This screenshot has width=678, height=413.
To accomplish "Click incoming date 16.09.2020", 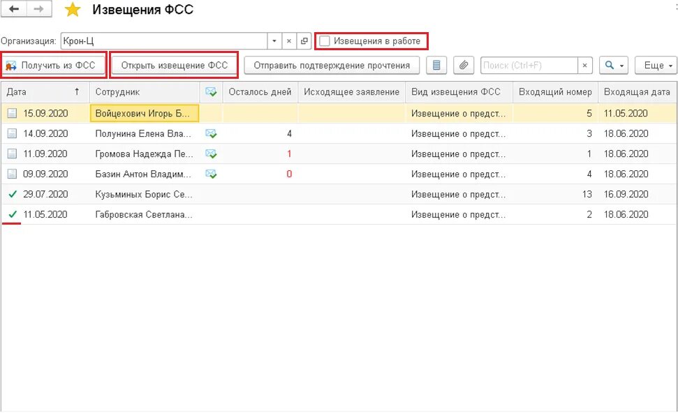I will pos(626,195).
